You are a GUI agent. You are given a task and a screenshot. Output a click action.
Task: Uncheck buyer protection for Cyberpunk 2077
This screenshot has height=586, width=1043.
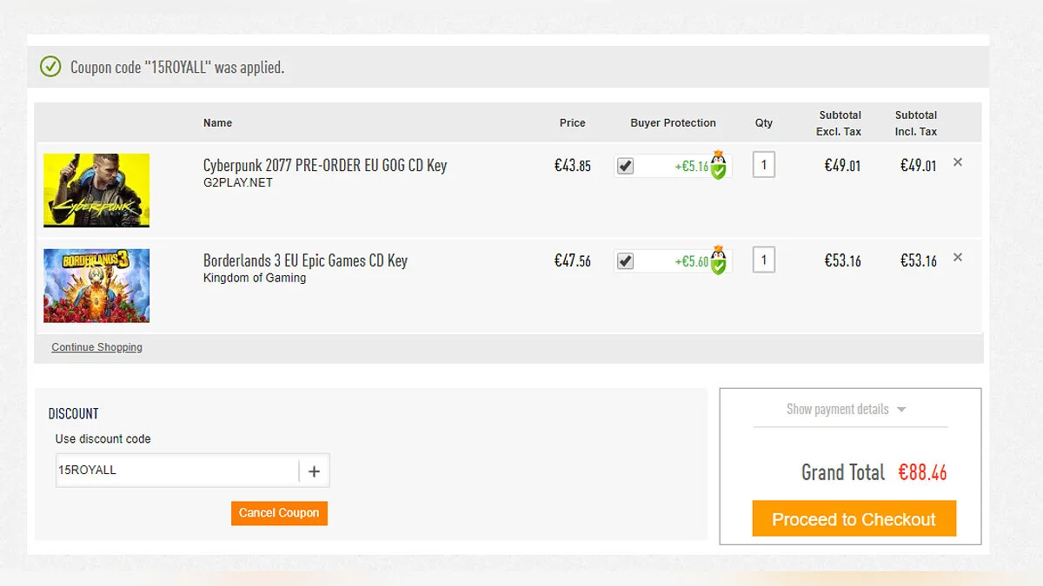(x=625, y=166)
